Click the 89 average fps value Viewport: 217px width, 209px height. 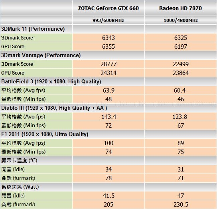(x=181, y=143)
